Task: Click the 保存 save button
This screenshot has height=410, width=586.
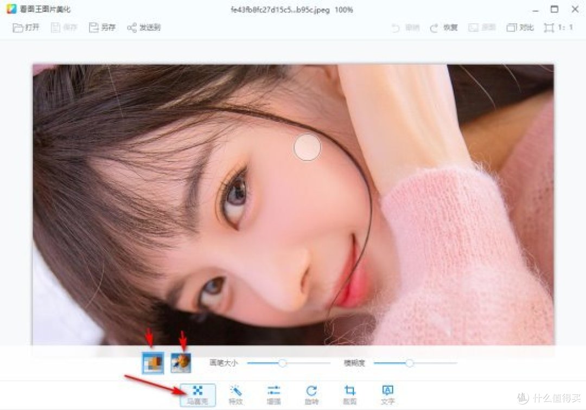Action: pyautogui.click(x=64, y=28)
